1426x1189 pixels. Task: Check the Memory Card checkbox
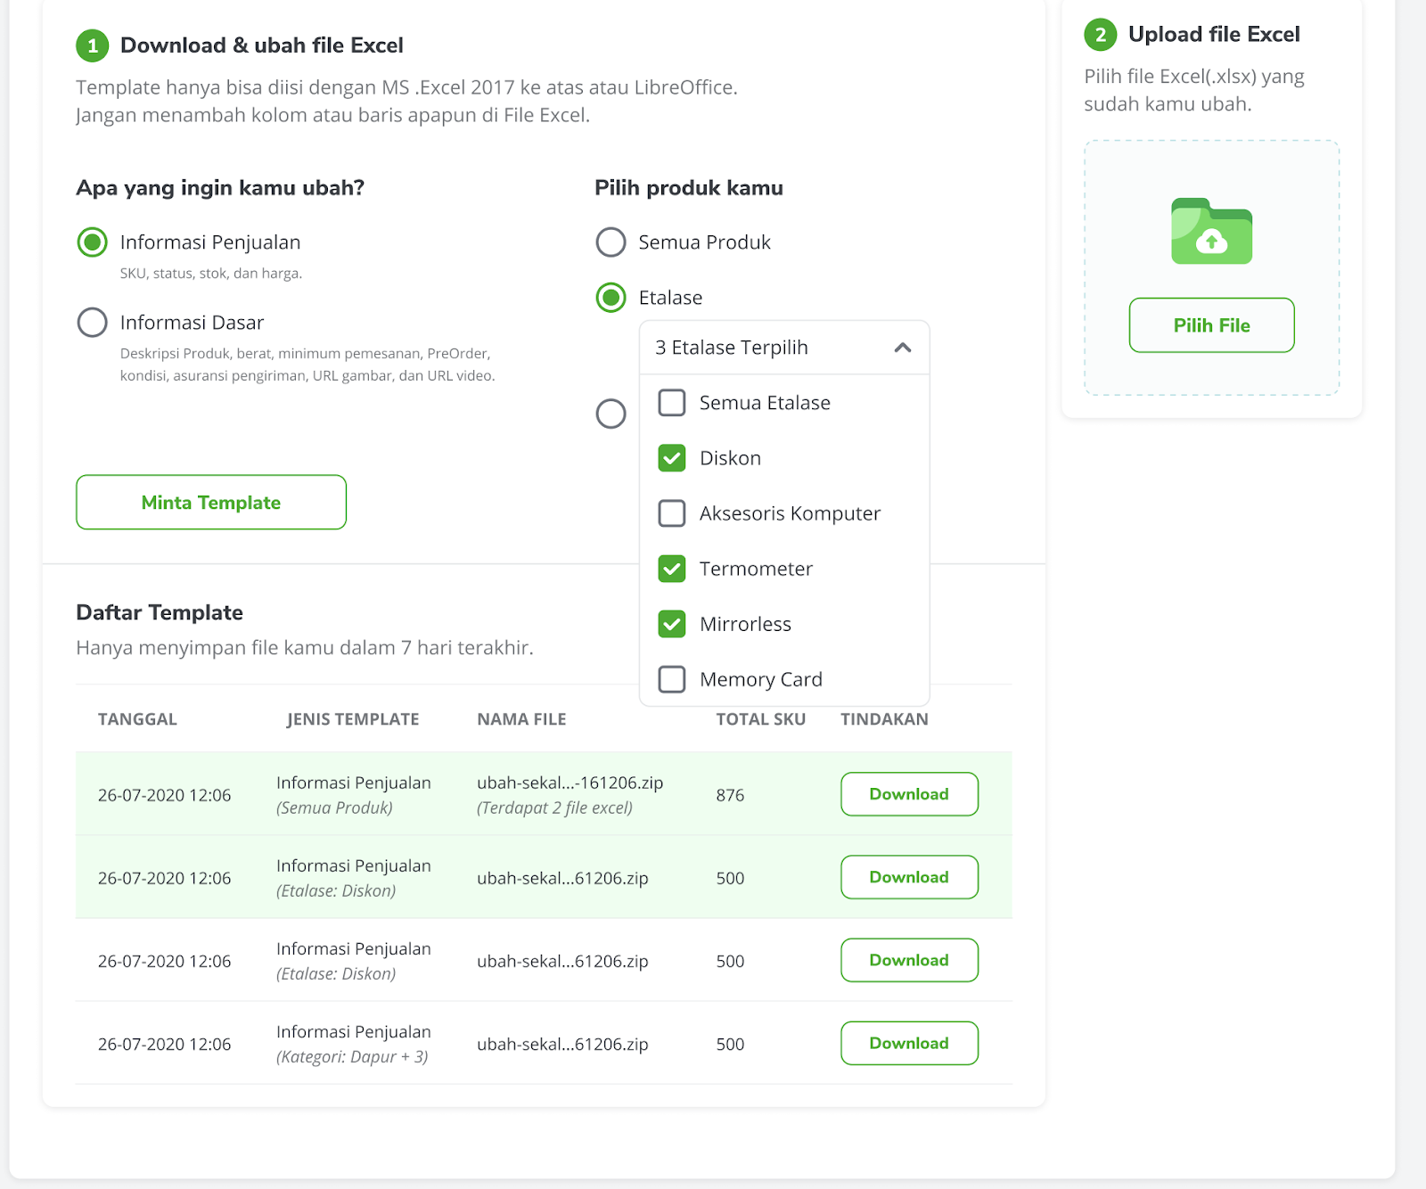point(671,679)
